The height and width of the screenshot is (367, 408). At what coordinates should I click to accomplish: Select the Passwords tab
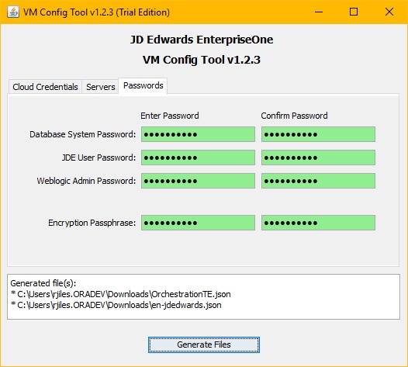pos(143,85)
